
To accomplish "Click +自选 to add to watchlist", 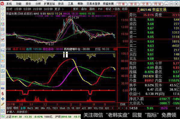I will (116, 9).
